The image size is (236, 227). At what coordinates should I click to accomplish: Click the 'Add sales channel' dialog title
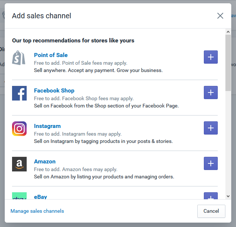41,16
